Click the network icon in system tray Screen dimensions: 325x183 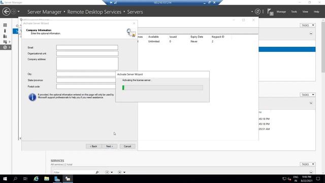pos(284,179)
